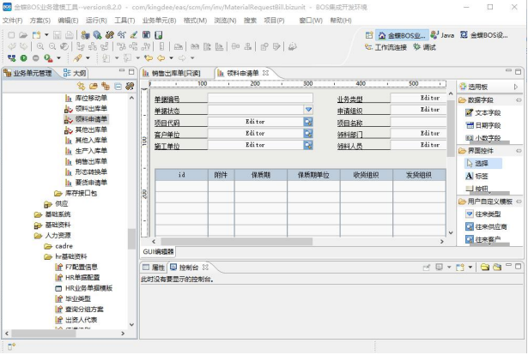Click the open folder toolbar icon
Viewport: 528px width, 355px height.
23,35
